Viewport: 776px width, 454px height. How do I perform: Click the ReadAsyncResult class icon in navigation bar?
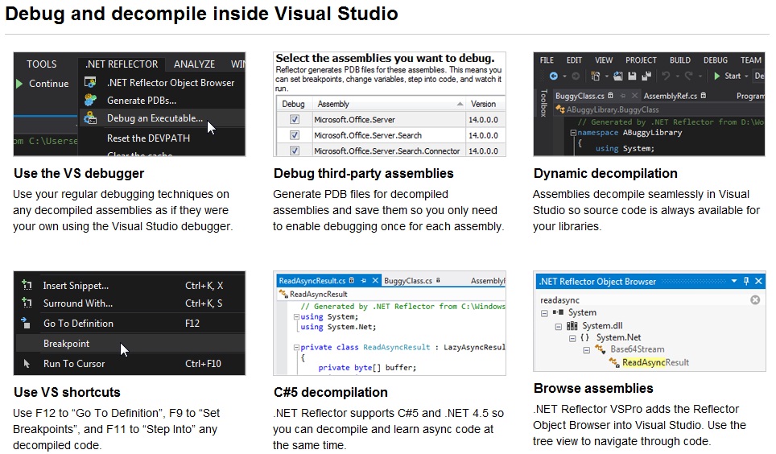(x=283, y=294)
